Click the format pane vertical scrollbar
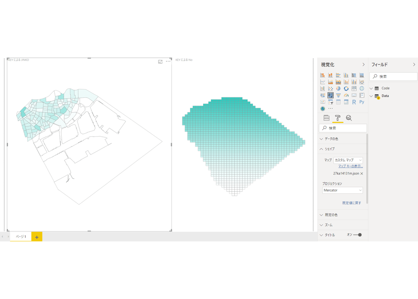The width and height of the screenshot is (418, 299). [x=367, y=169]
